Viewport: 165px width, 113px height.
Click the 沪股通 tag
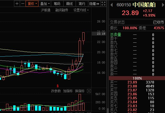46,10
